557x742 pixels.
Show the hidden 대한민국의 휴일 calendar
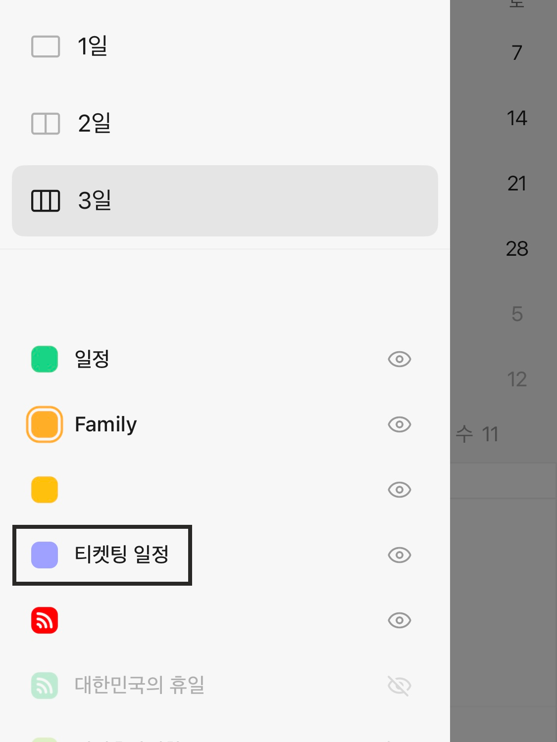pos(400,686)
